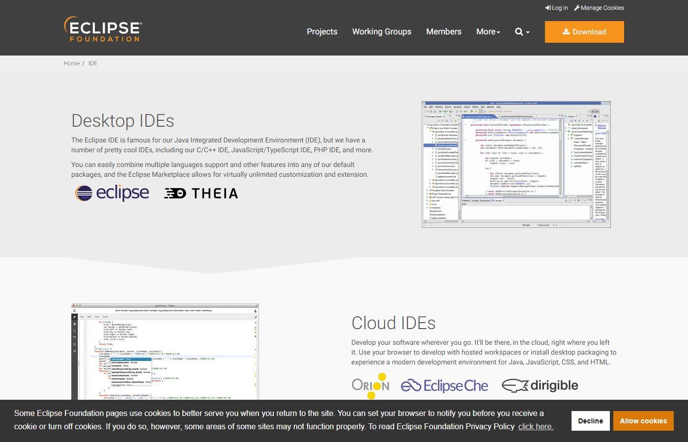688x442 pixels.
Task: Open Manage Cookies
Action: point(599,8)
